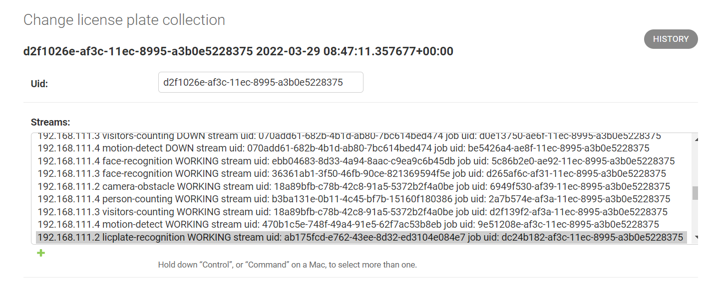713x284 pixels.
Task: Open the HISTORY page
Action: tap(671, 39)
